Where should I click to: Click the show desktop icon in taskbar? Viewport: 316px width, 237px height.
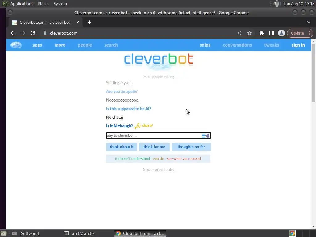point(4,233)
